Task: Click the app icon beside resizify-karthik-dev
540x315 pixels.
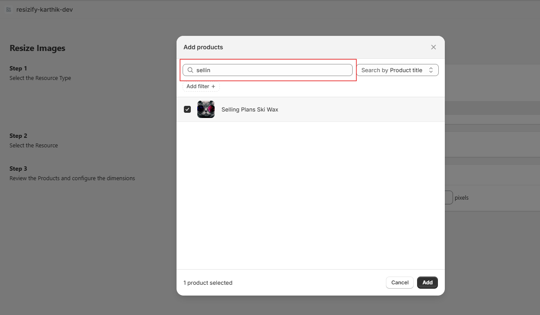Action: point(8,9)
